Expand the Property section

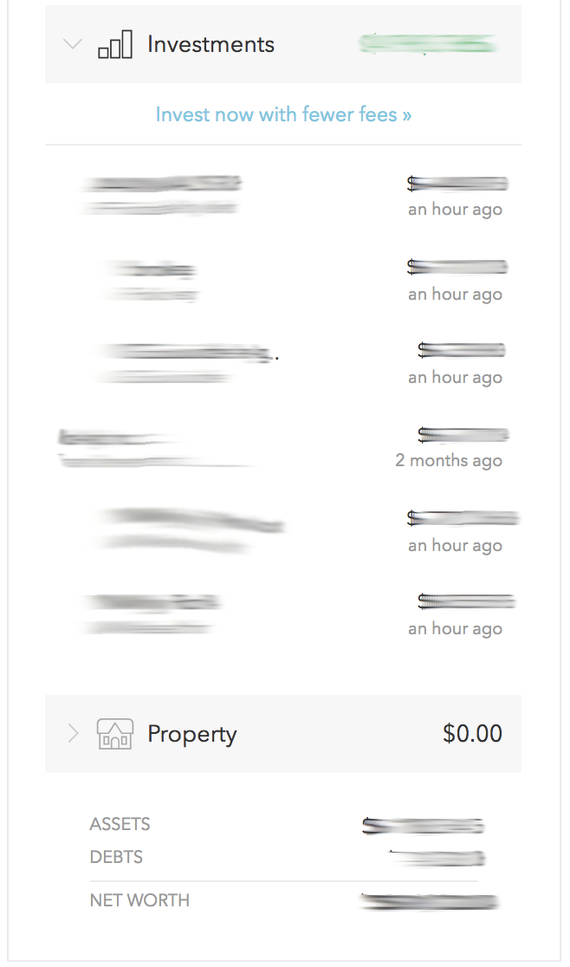(x=73, y=734)
